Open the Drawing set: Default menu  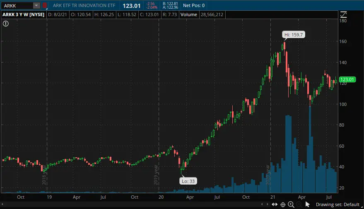click(339, 204)
